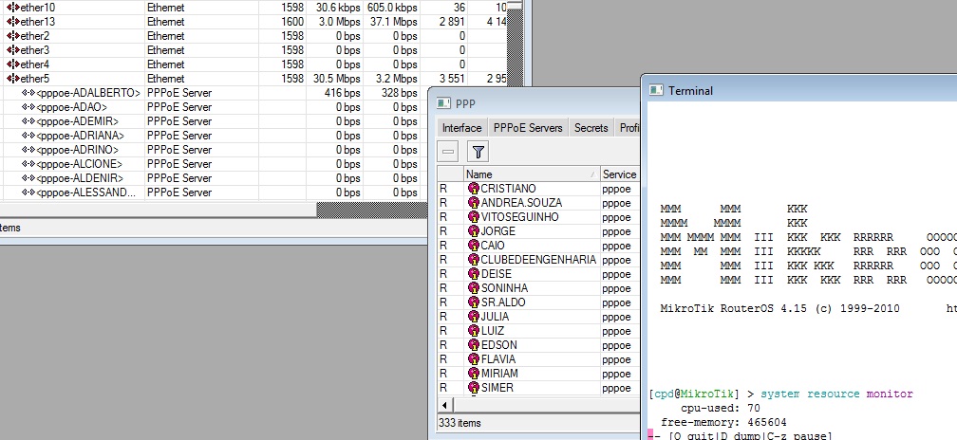The image size is (957, 440).
Task: Click the ether10 interface icon
Action: click(x=13, y=8)
